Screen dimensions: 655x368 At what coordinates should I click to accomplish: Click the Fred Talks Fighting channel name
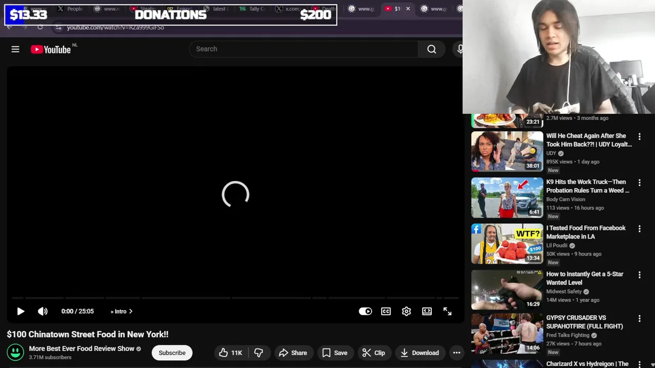point(567,335)
